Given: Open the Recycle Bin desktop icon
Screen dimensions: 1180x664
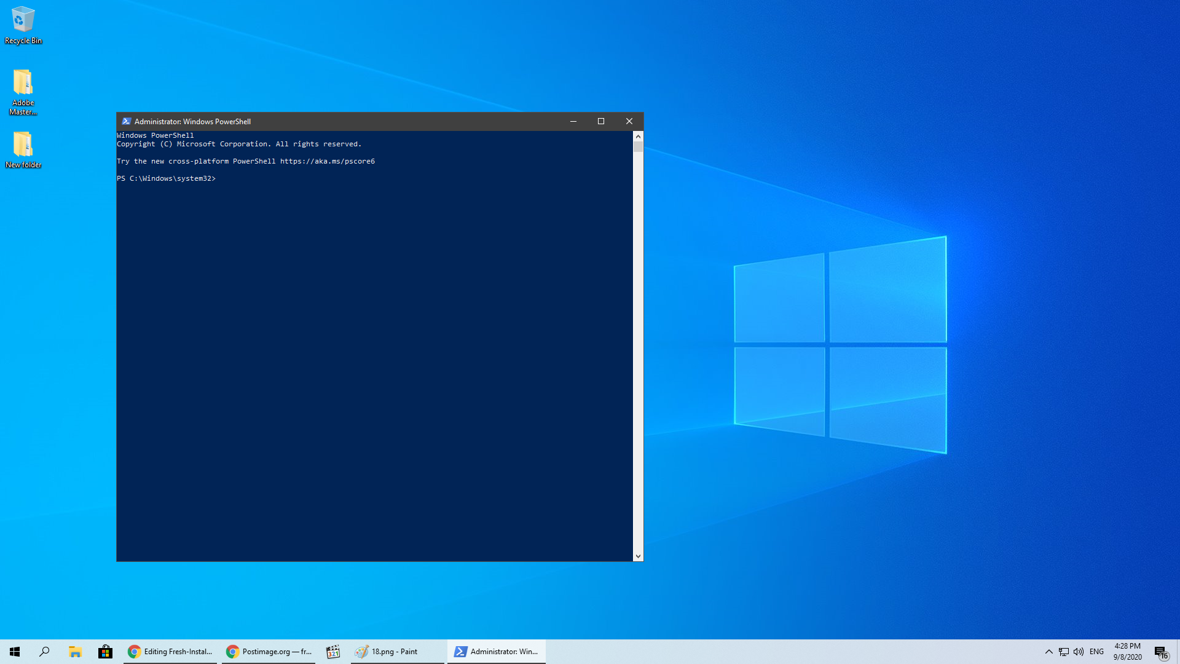Looking at the screenshot, I should pyautogui.click(x=23, y=25).
